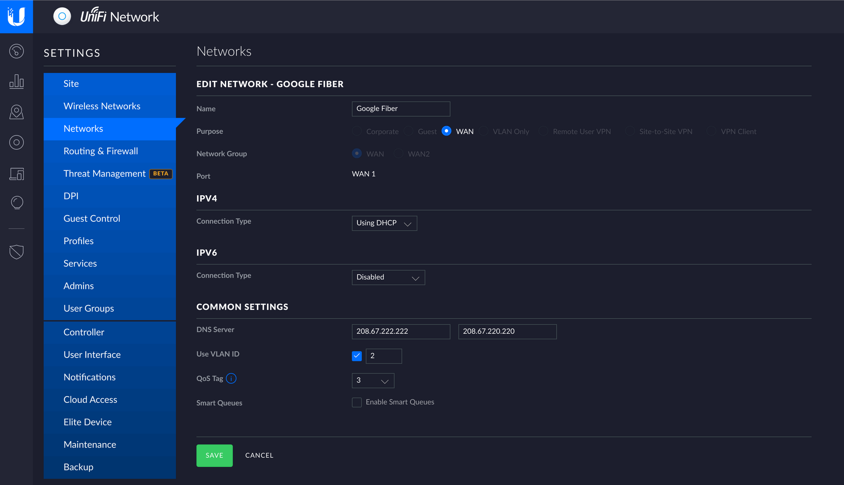844x485 pixels.
Task: Open the Map pin icon
Action: [16, 112]
